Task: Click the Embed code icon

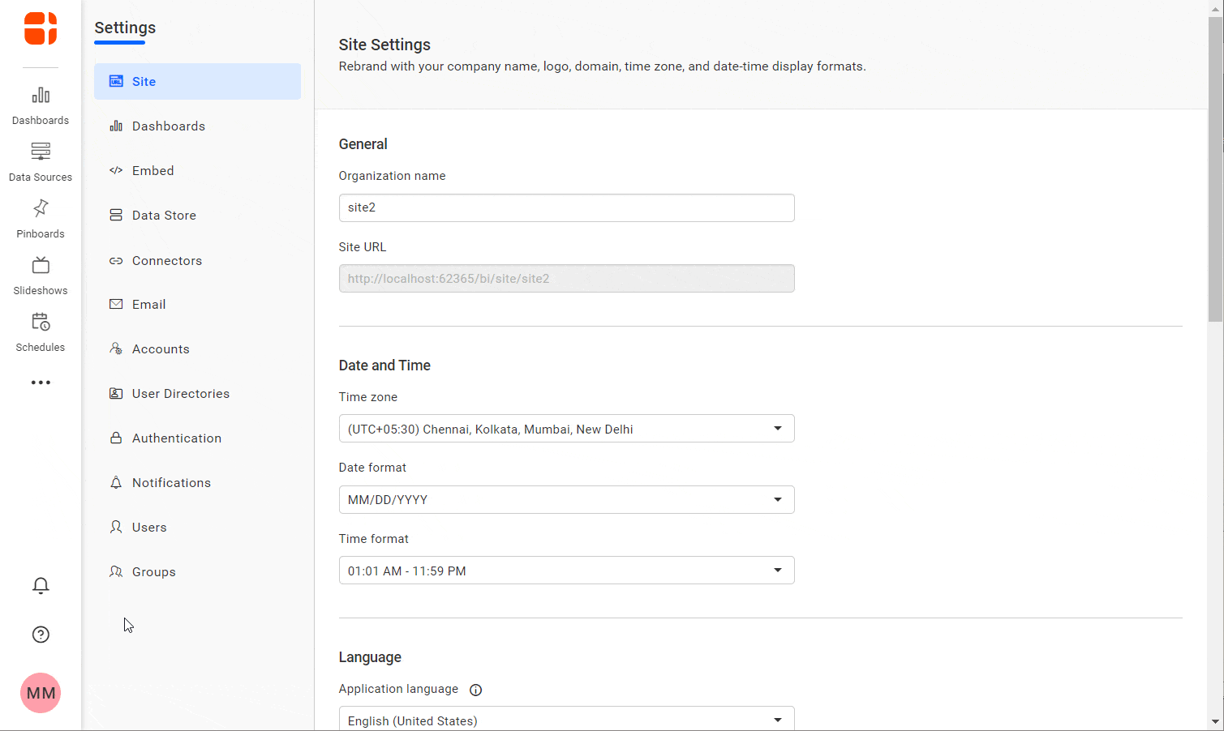Action: coord(116,170)
